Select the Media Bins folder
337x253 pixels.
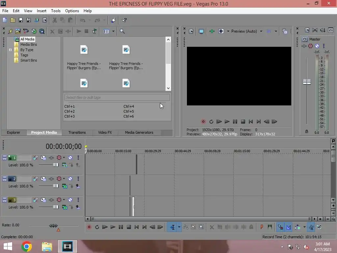tap(29, 44)
